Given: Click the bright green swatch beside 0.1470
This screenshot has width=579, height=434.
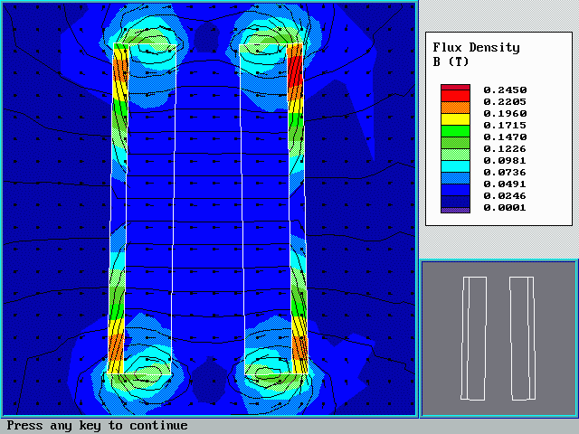Looking at the screenshot, I should 455,131.
